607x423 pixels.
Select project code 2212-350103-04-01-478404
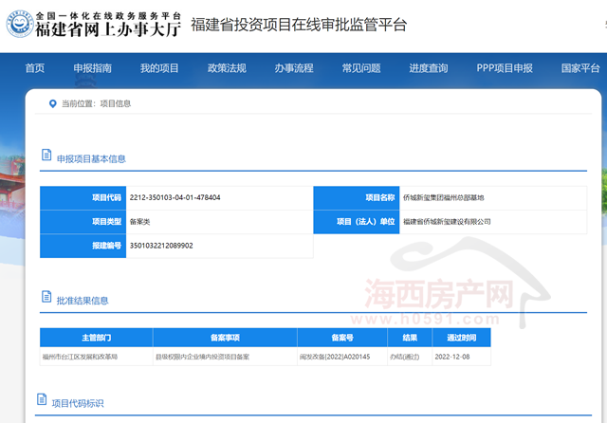pos(175,197)
